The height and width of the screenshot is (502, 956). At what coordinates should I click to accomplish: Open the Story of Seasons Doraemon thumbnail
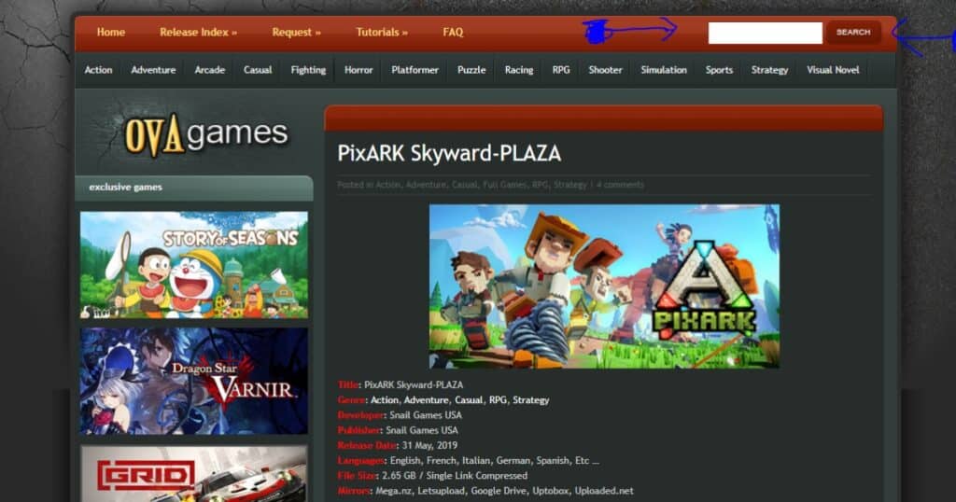click(x=194, y=265)
